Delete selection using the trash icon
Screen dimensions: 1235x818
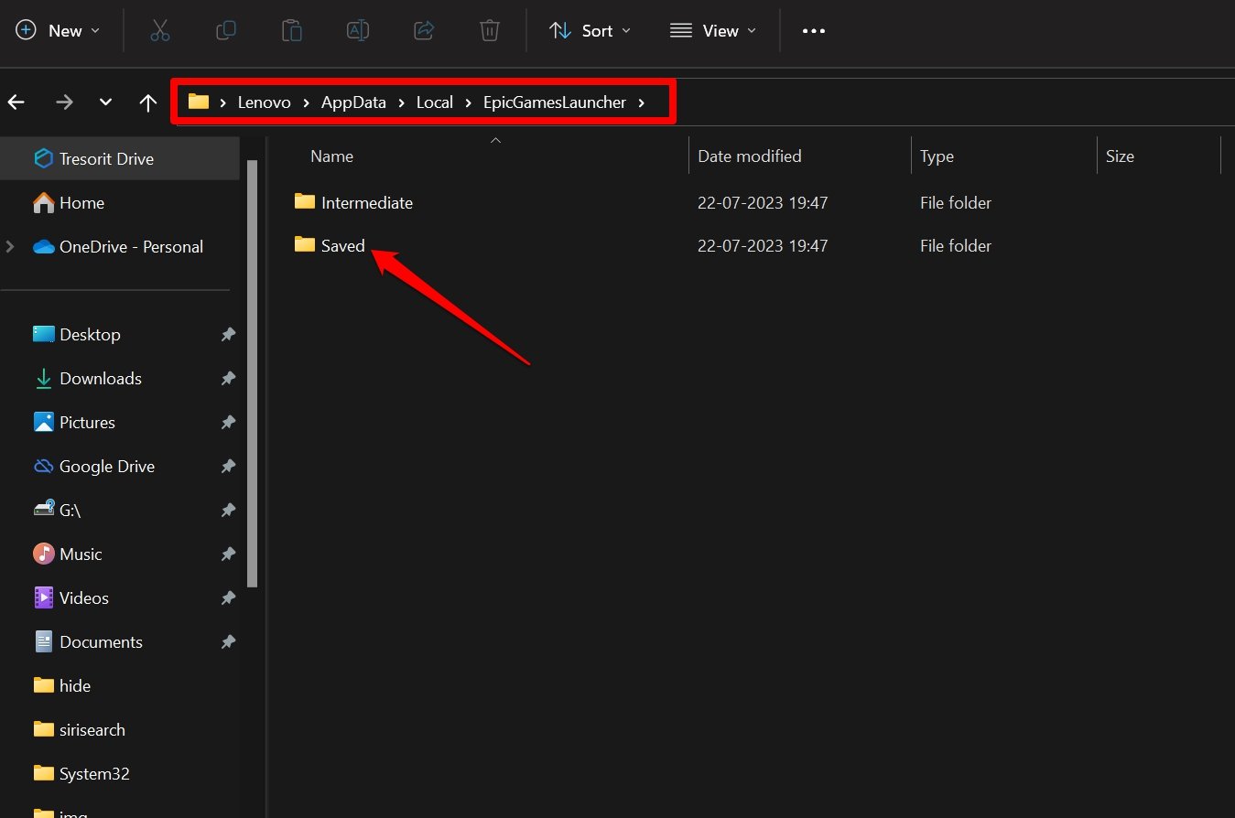point(489,30)
